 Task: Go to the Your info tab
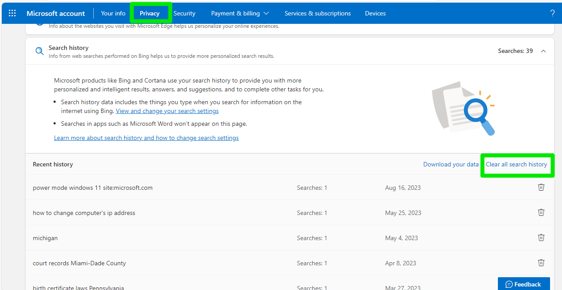coord(113,13)
